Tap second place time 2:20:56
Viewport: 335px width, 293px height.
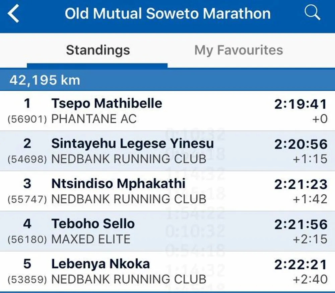300,144
